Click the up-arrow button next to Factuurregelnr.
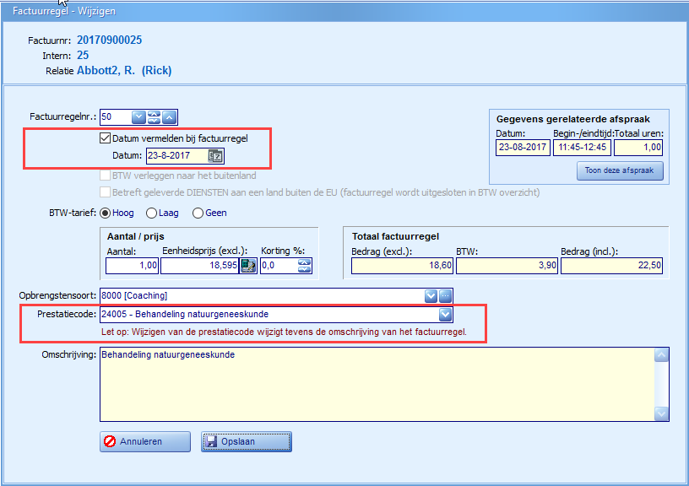 click(x=170, y=117)
